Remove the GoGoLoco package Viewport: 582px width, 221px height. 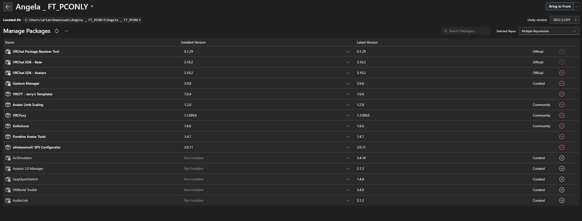click(x=561, y=126)
